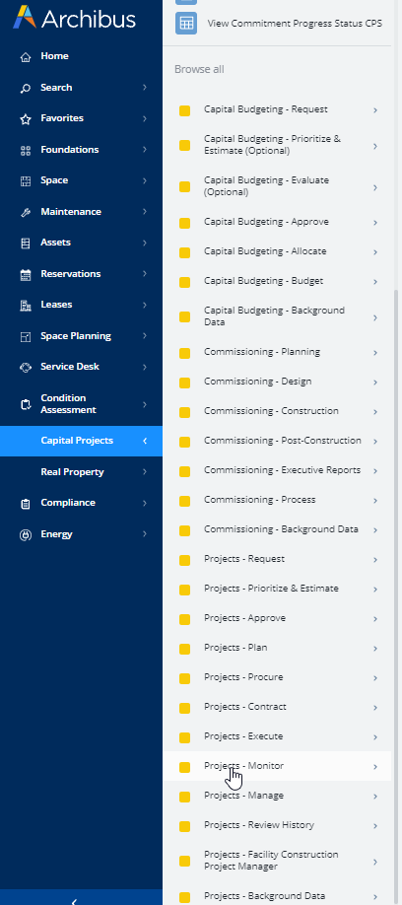Collapse the sidebar with bottom arrow

[74, 900]
